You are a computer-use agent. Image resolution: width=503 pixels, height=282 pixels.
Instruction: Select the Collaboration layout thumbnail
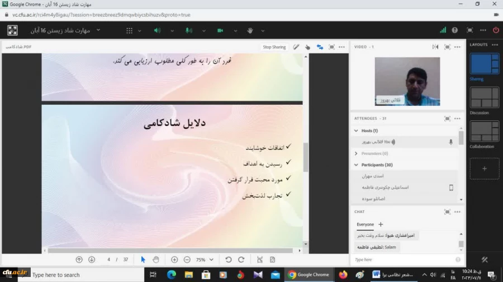pyautogui.click(x=485, y=131)
